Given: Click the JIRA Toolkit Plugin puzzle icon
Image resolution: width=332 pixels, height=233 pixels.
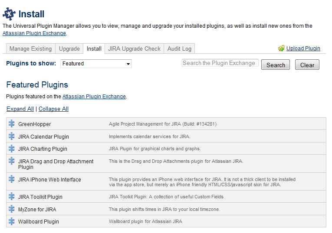Looking at the screenshot, I should pos(12,196).
